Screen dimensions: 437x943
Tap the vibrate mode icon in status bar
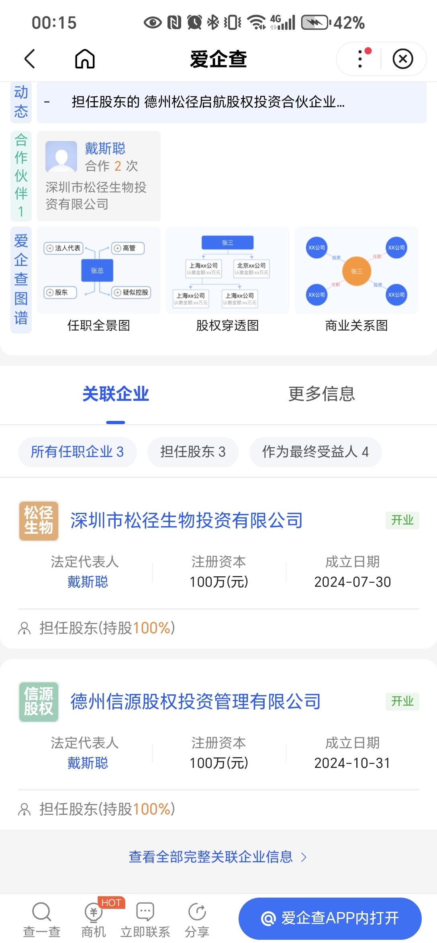tap(233, 22)
